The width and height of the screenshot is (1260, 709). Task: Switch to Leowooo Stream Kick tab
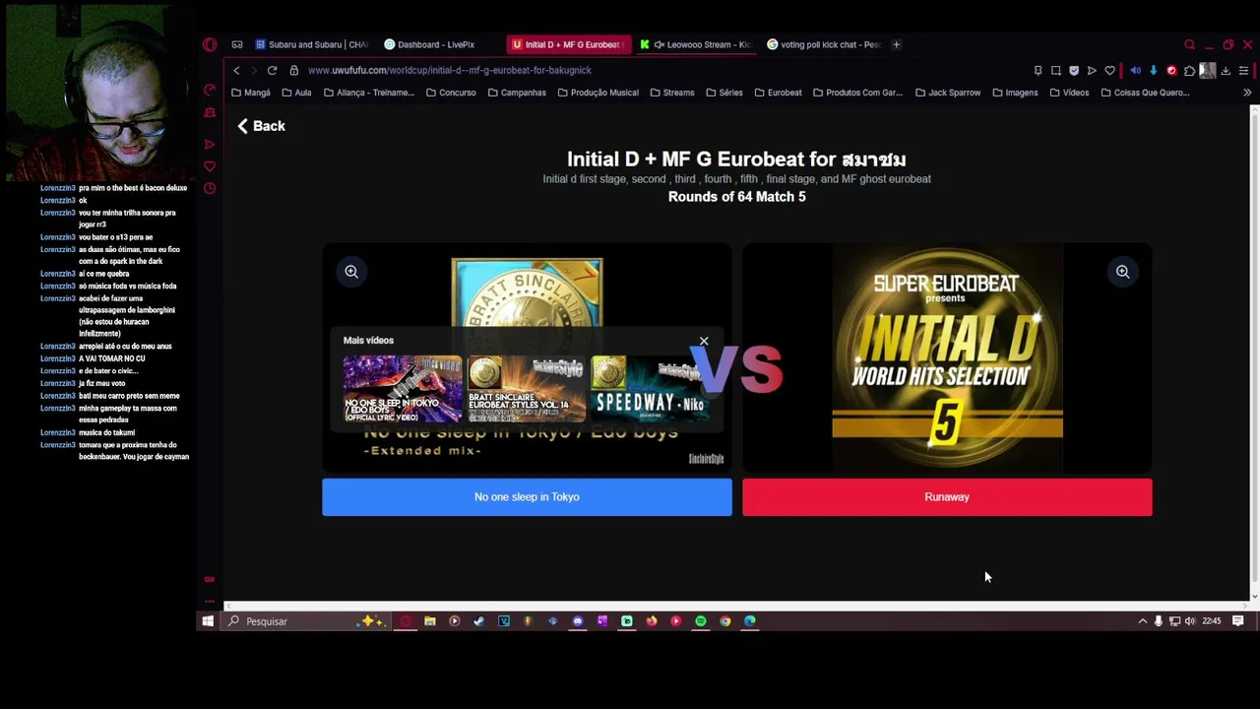(695, 44)
